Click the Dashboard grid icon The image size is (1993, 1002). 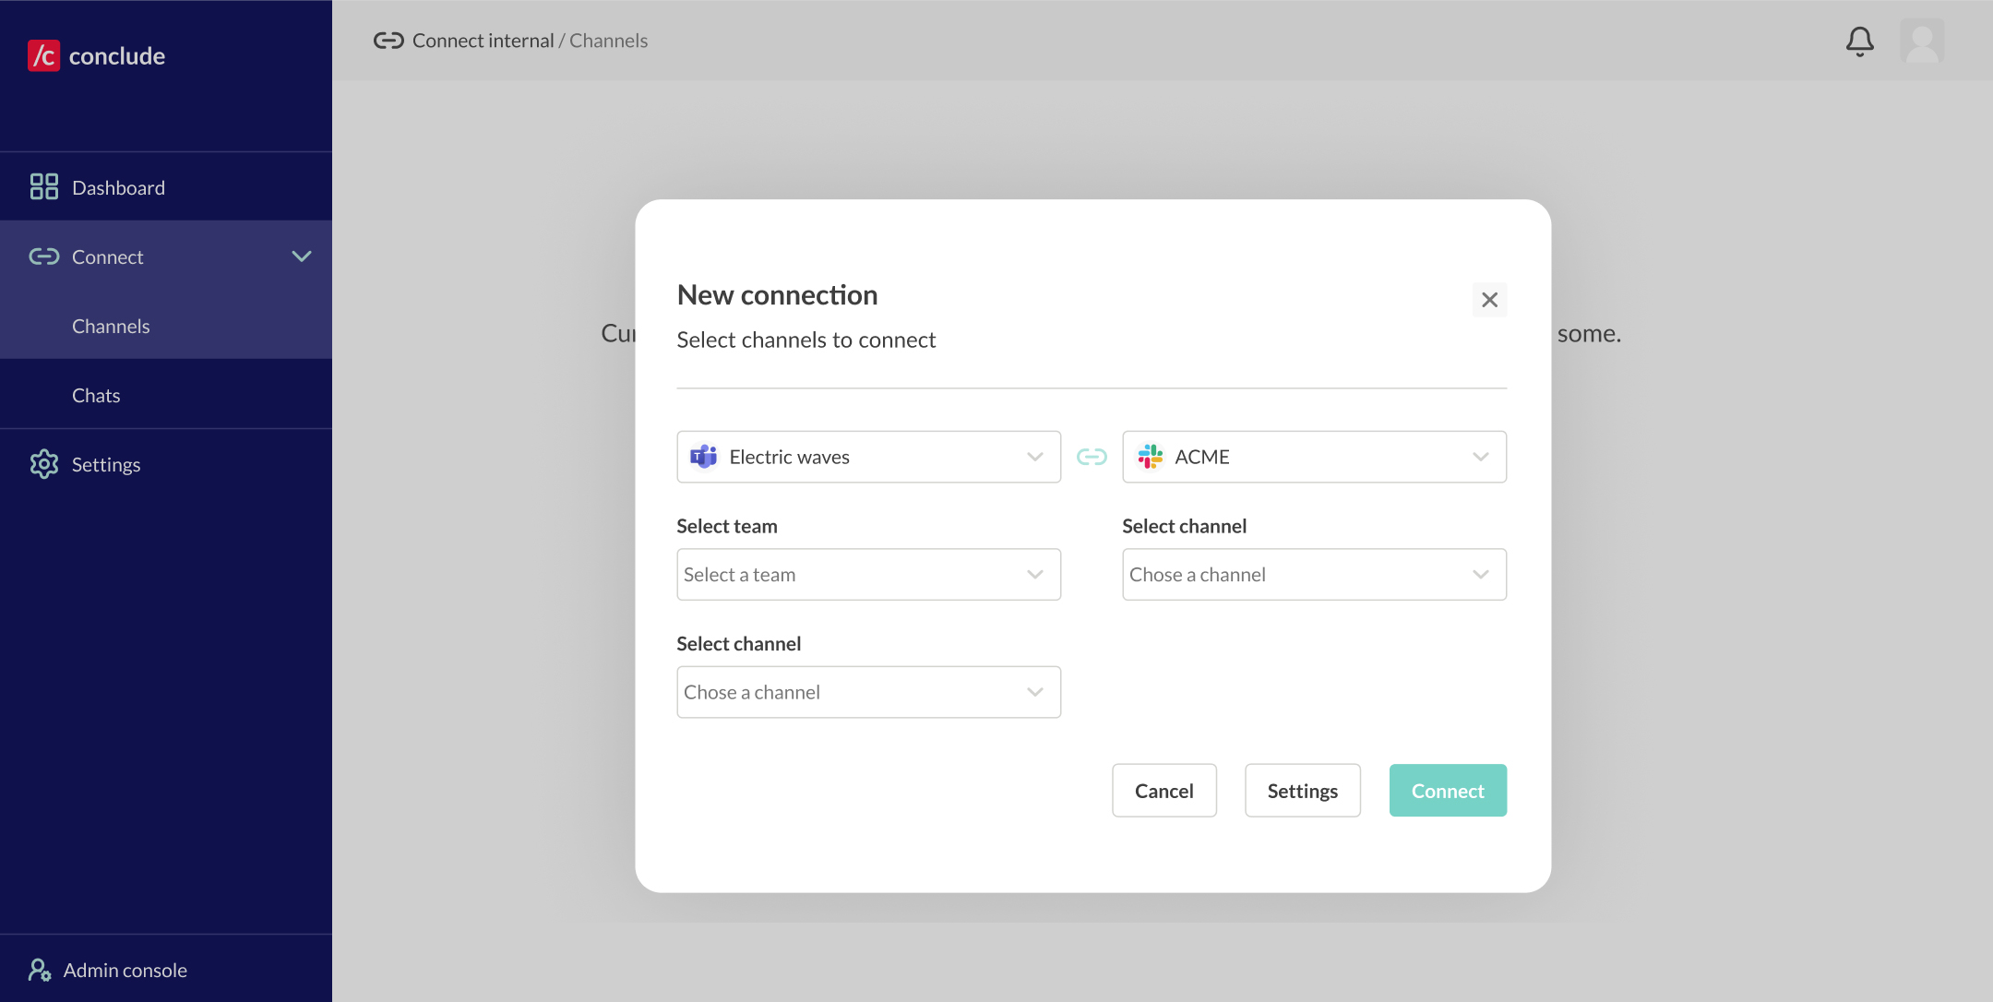point(43,187)
